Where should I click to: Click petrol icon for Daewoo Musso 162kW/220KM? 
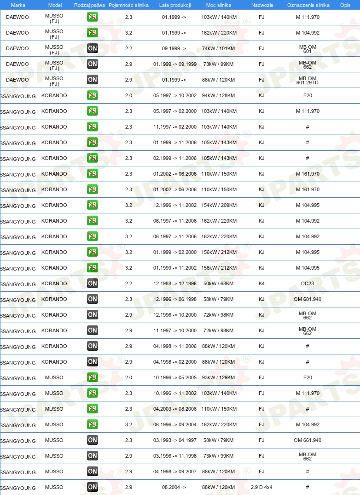point(93,33)
